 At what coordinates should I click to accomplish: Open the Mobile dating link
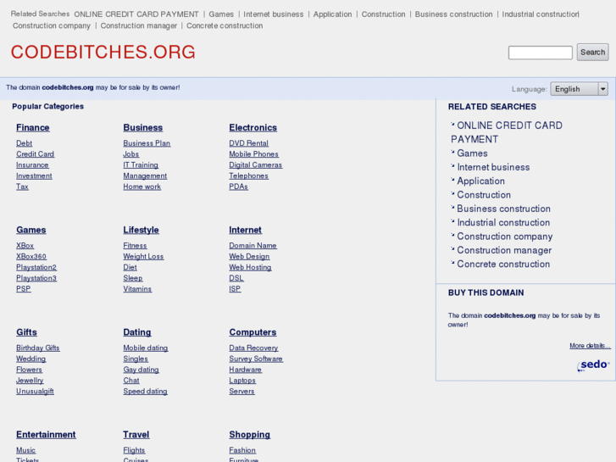click(146, 348)
